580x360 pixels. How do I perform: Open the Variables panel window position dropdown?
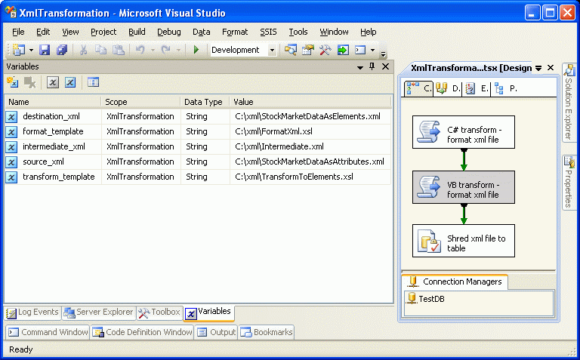click(x=360, y=67)
